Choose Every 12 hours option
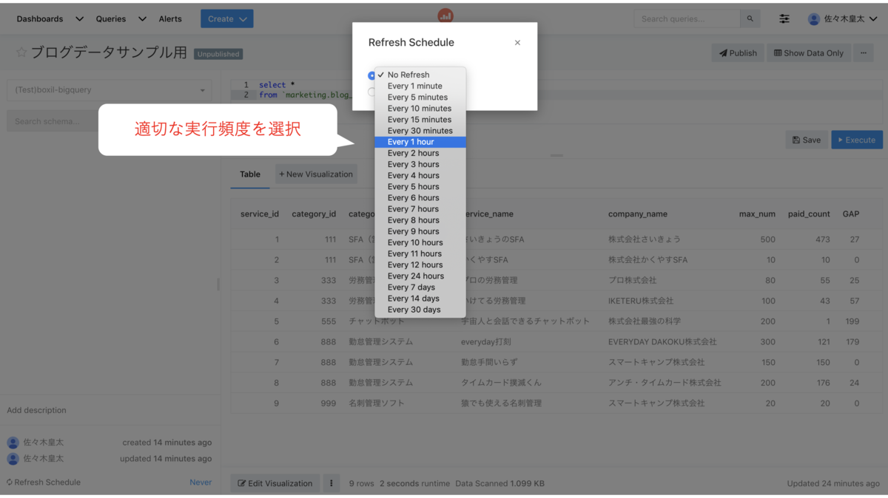 coord(420,265)
